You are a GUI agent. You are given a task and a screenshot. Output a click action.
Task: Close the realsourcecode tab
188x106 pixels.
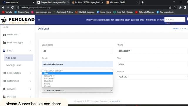click(33, 2)
